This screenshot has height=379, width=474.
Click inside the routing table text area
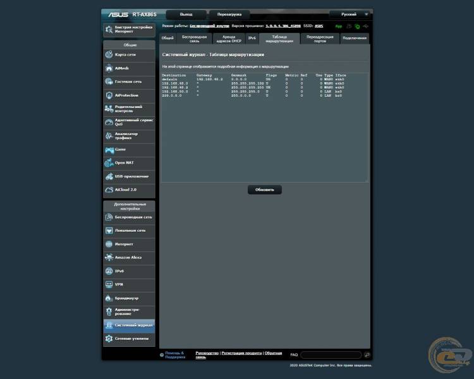(x=265, y=127)
